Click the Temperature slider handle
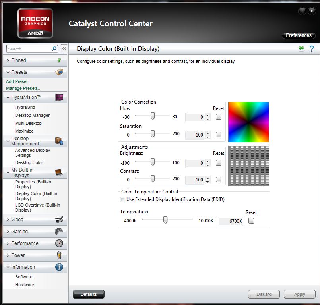Image resolution: width=320 pixels, height=305 pixels. click(165, 220)
